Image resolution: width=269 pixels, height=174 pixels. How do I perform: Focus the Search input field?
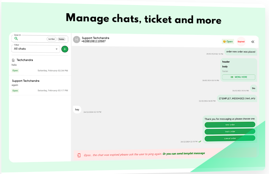[31, 39]
